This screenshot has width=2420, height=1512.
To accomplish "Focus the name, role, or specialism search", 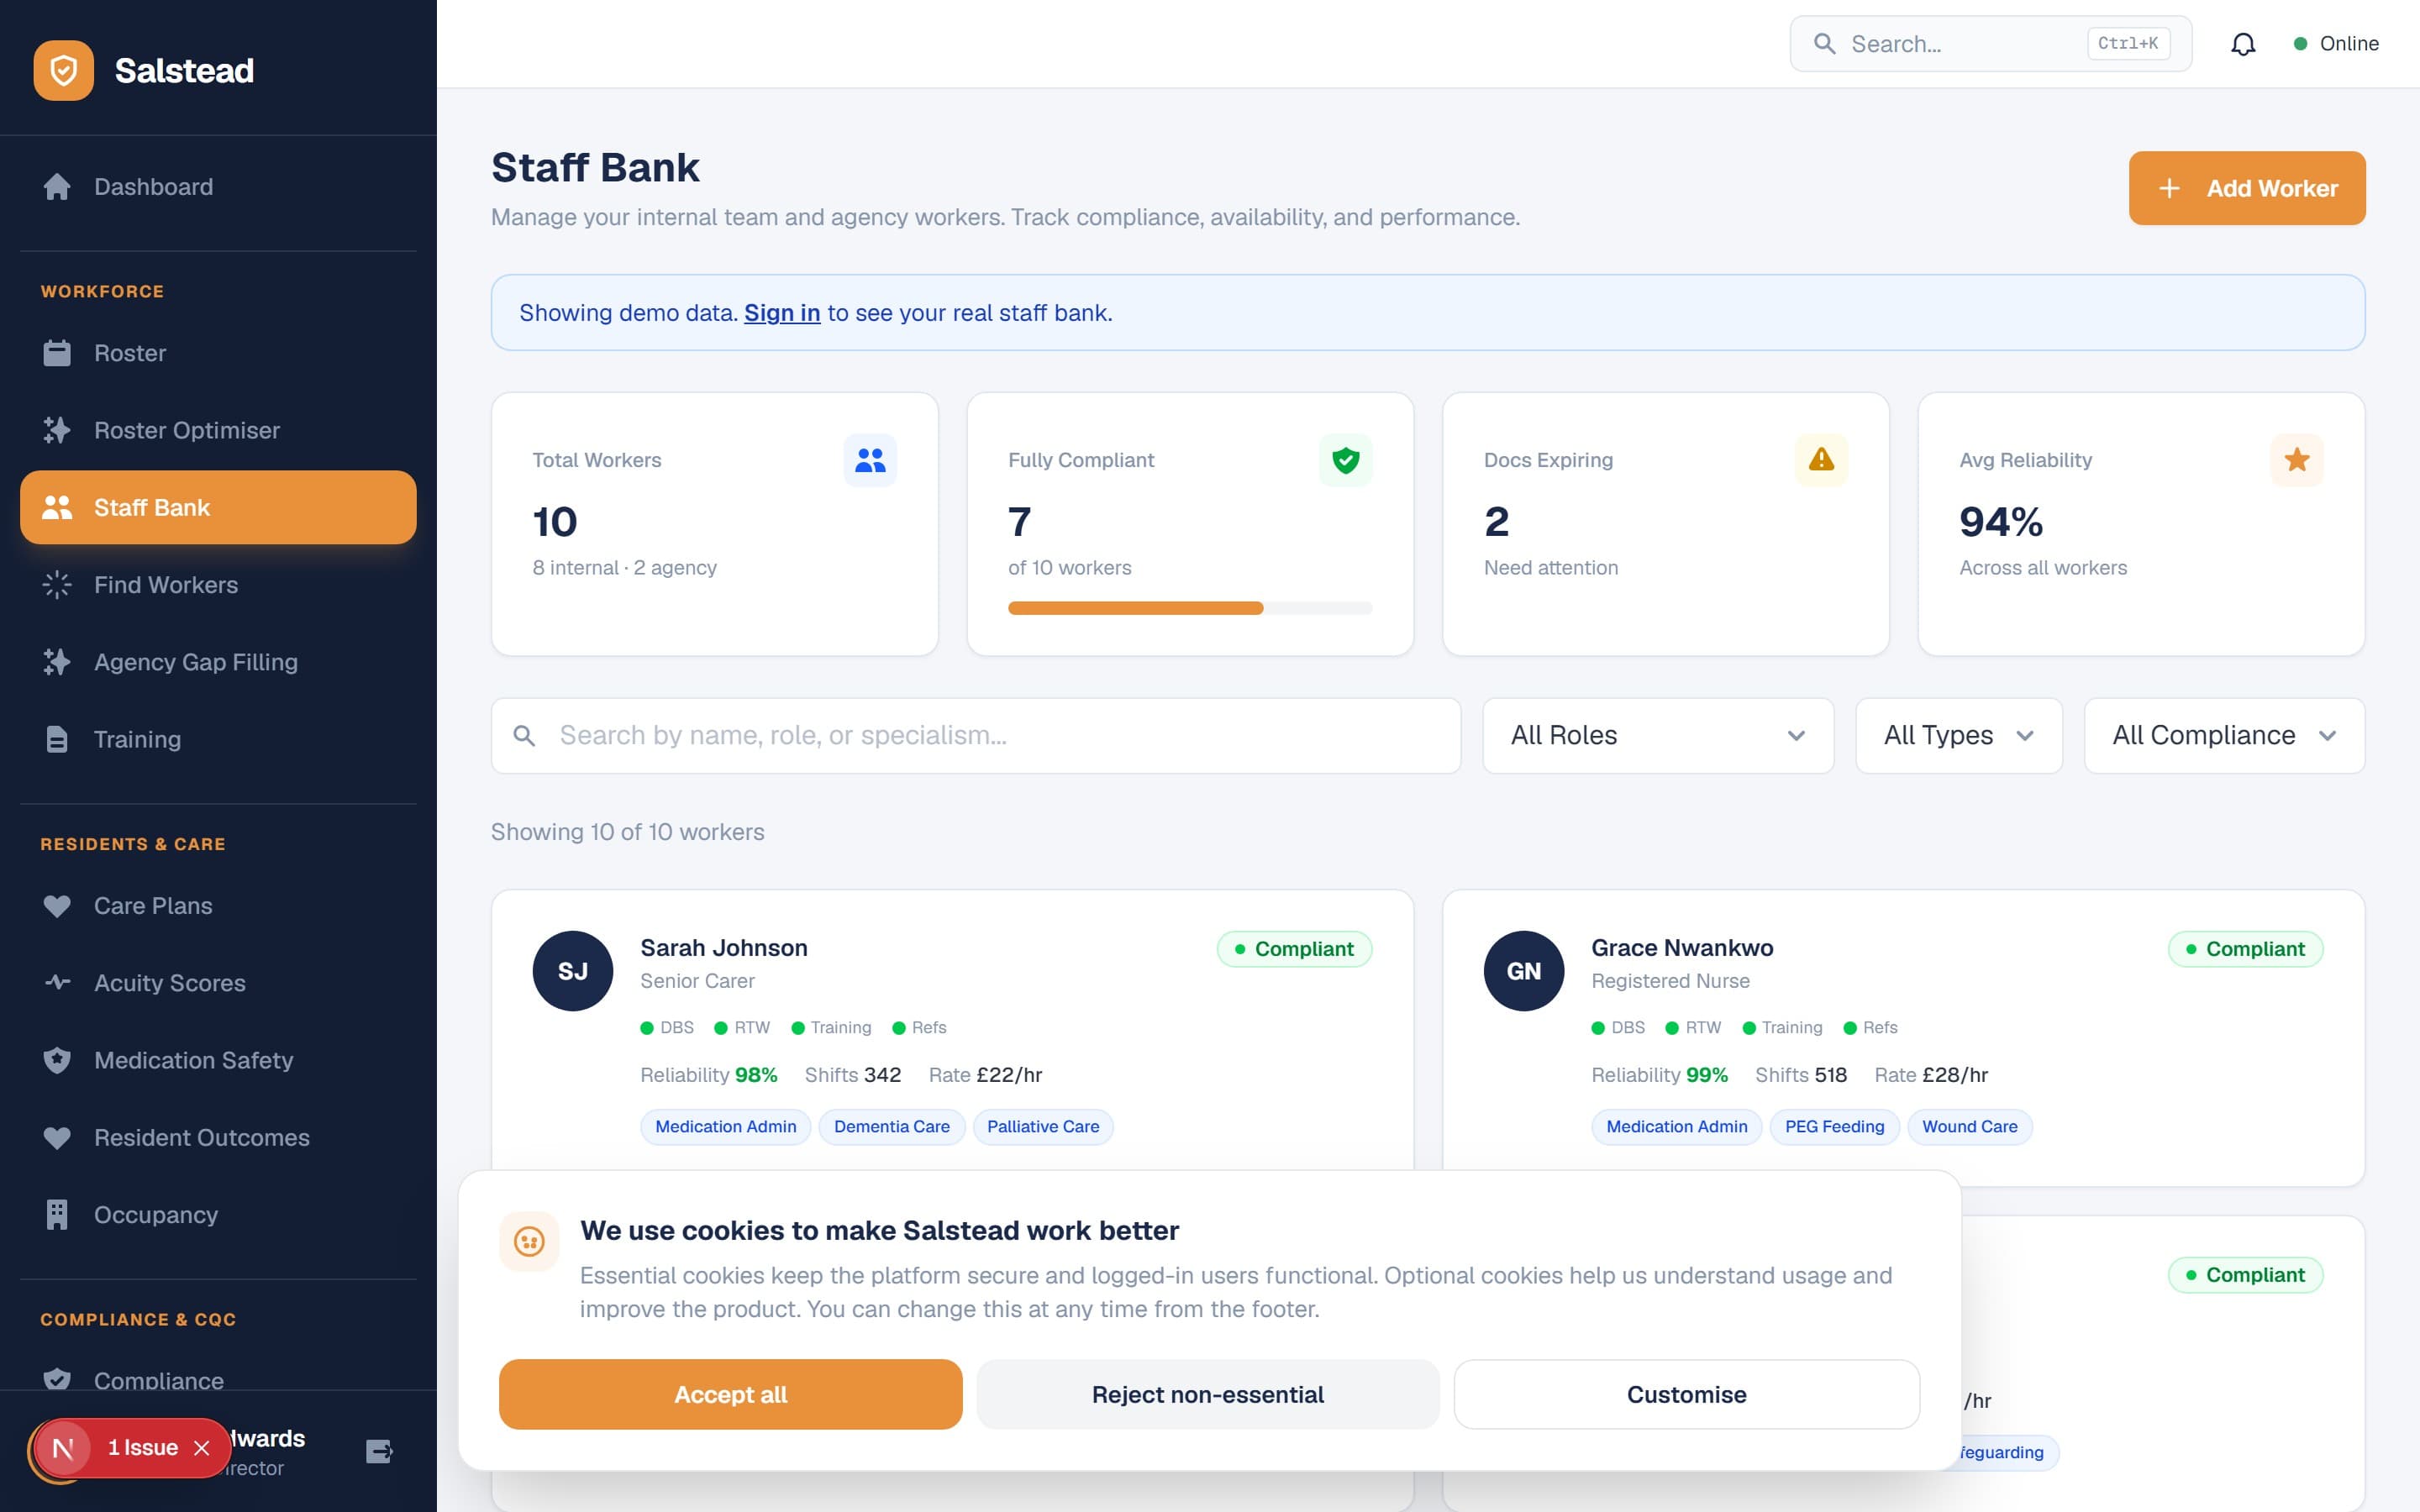I will 975,736.
